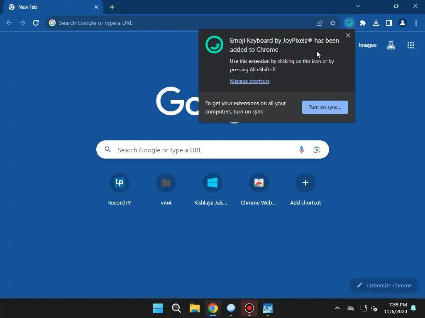Click Add shortcut tile
425x318 pixels.
(305, 189)
